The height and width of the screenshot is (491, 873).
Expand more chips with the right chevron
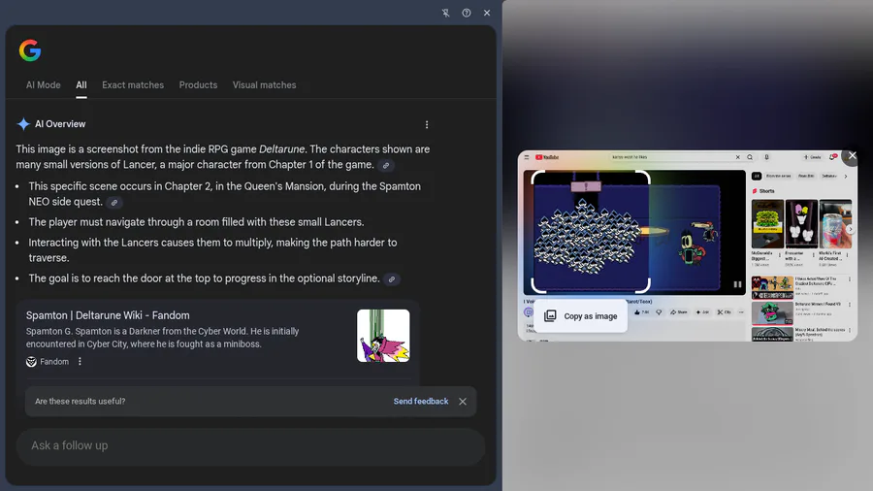pos(846,177)
